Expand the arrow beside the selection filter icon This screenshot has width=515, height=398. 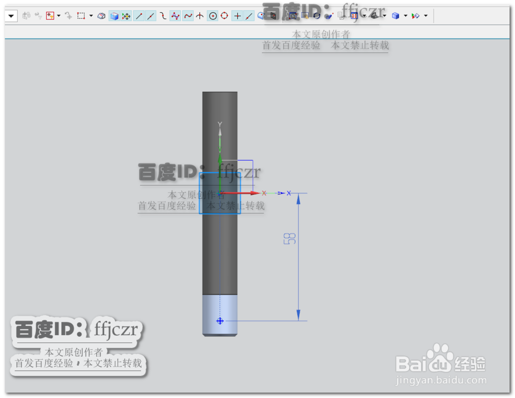59,15
